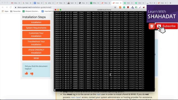
Task: Switch to the cPanel 'Dev' tab
Action: (x=105, y=3)
